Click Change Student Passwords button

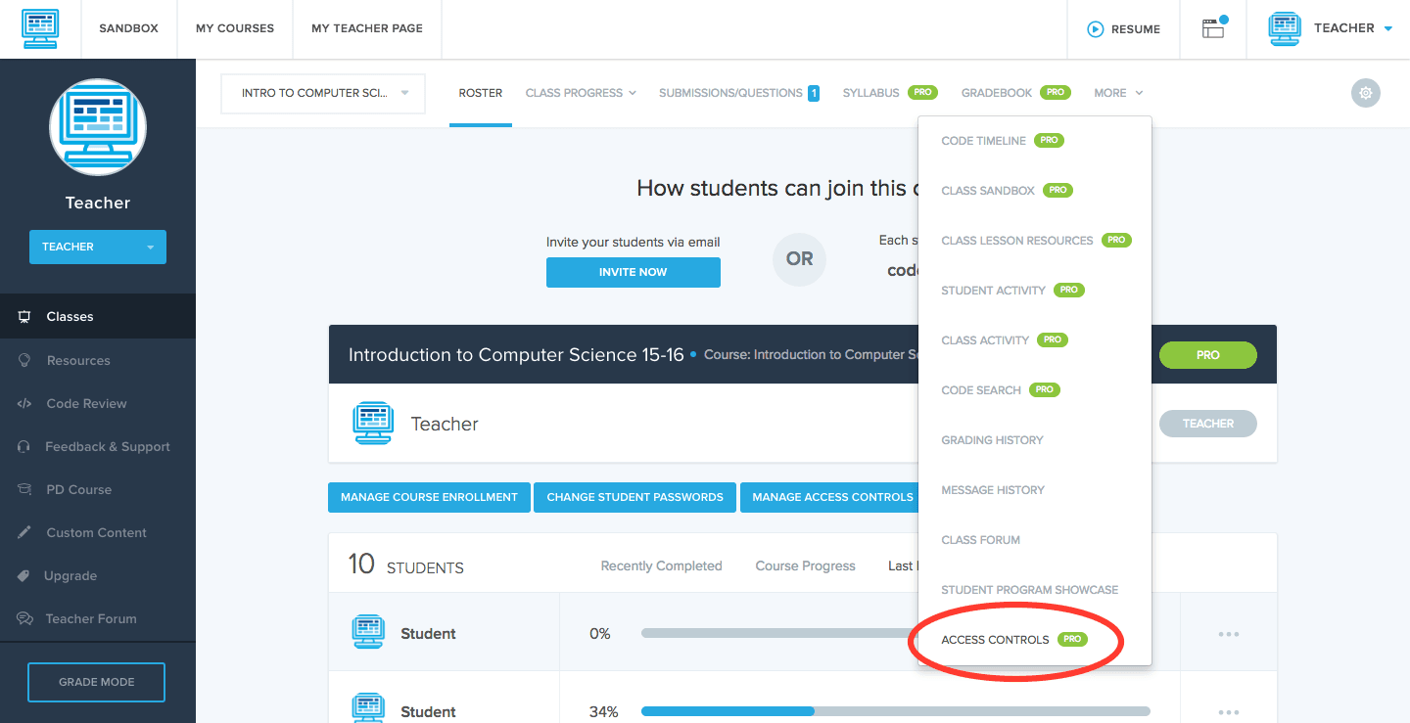pyautogui.click(x=634, y=497)
